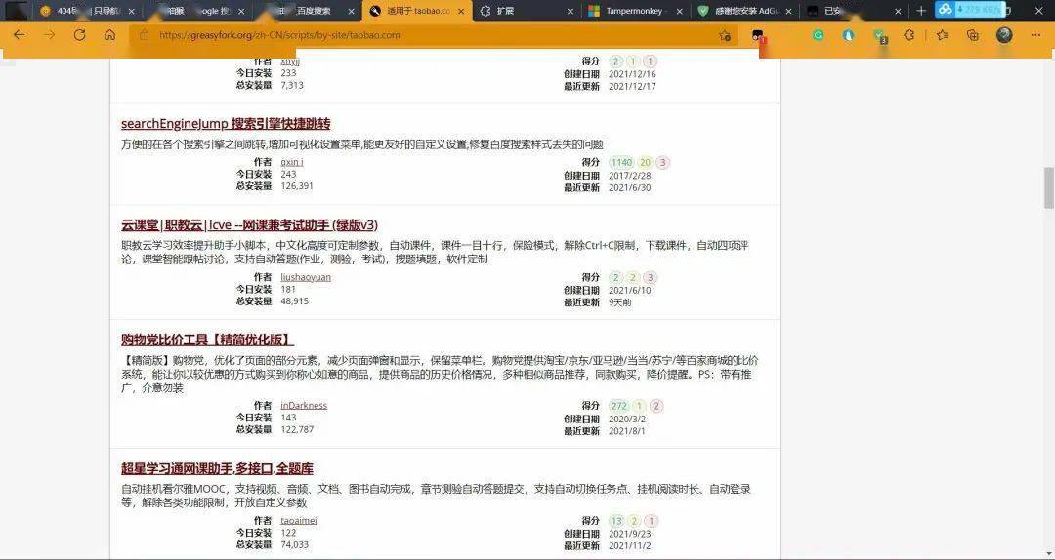Open the Collections panel
The height and width of the screenshot is (560, 1055).
pyautogui.click(x=972, y=35)
